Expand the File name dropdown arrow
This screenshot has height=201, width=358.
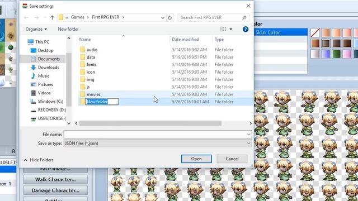tap(248, 135)
